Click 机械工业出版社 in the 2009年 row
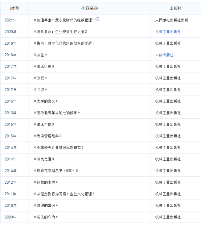 click(168, 217)
